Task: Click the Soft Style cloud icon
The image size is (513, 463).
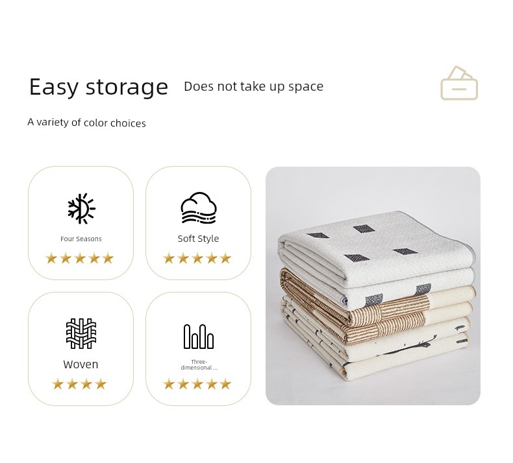Action: pyautogui.click(x=199, y=208)
